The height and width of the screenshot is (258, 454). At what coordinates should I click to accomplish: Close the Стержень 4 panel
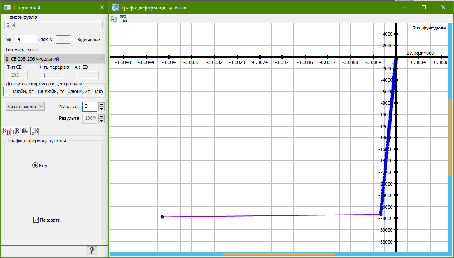102,7
